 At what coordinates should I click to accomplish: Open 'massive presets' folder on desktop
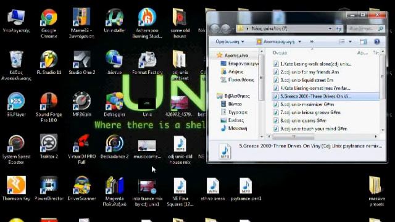(x=377, y=191)
